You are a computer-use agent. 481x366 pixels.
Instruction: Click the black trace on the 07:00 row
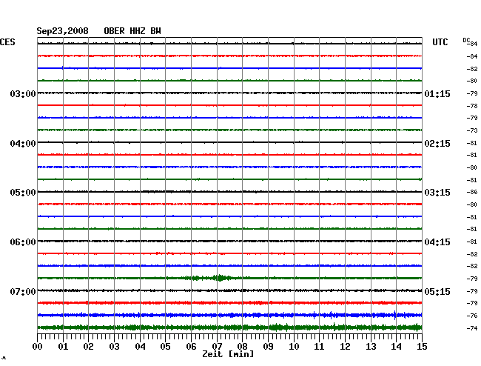point(229,290)
